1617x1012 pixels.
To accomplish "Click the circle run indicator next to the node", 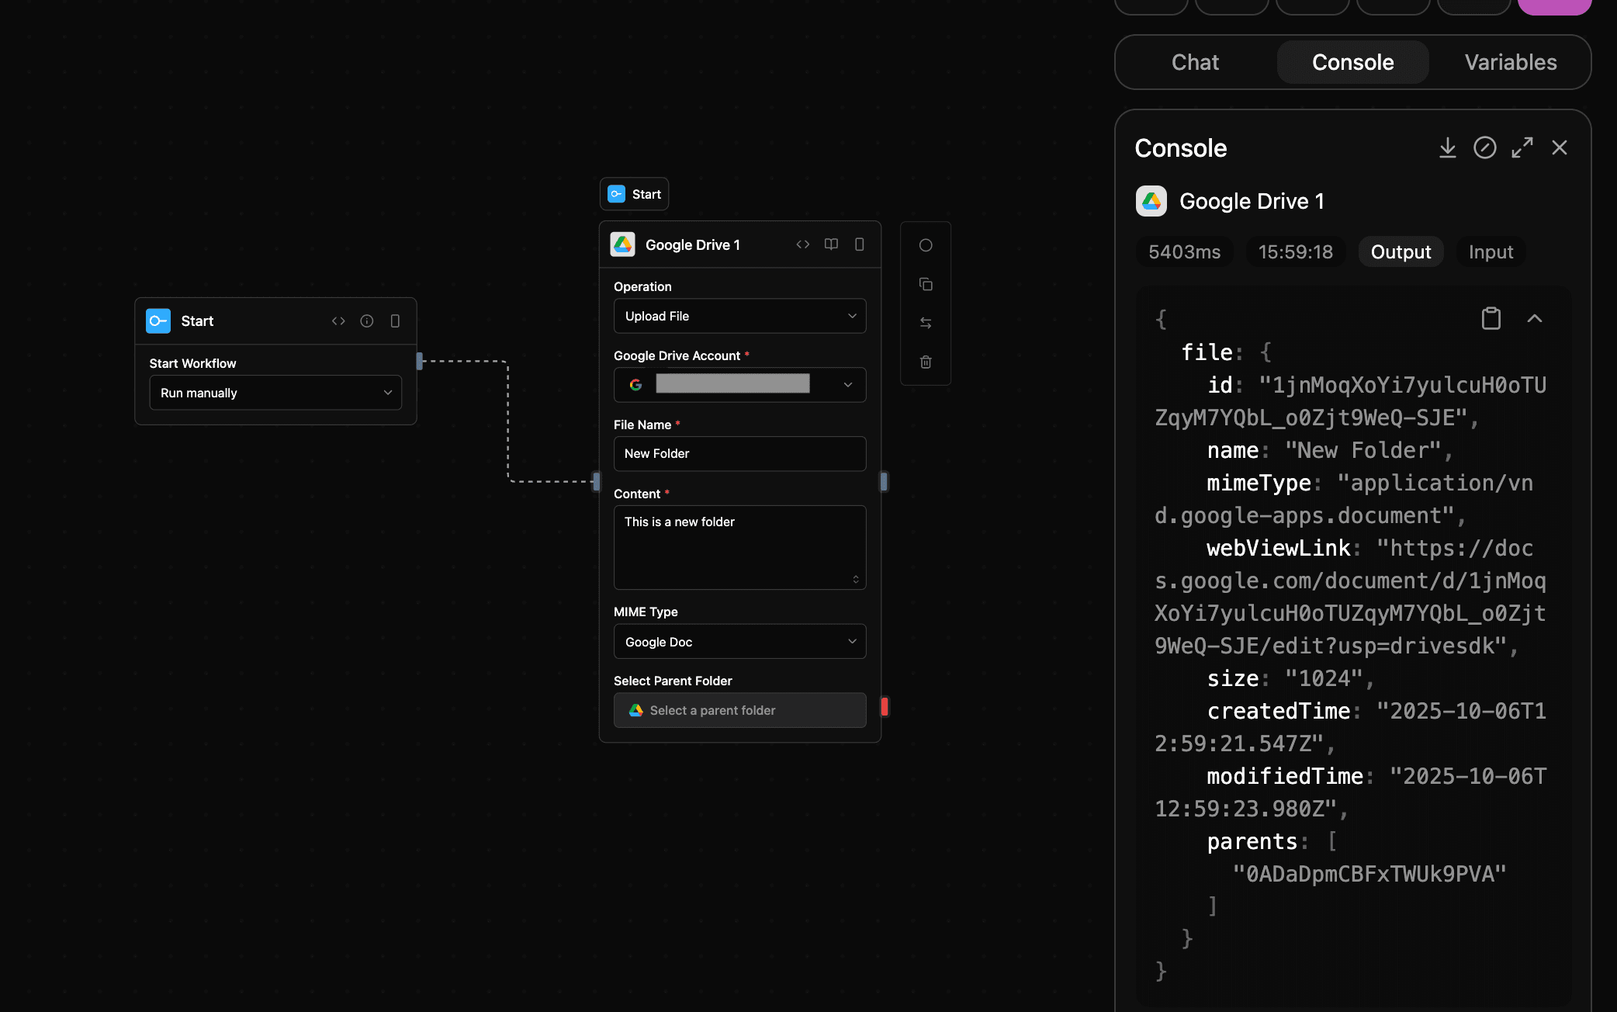I will 926,245.
